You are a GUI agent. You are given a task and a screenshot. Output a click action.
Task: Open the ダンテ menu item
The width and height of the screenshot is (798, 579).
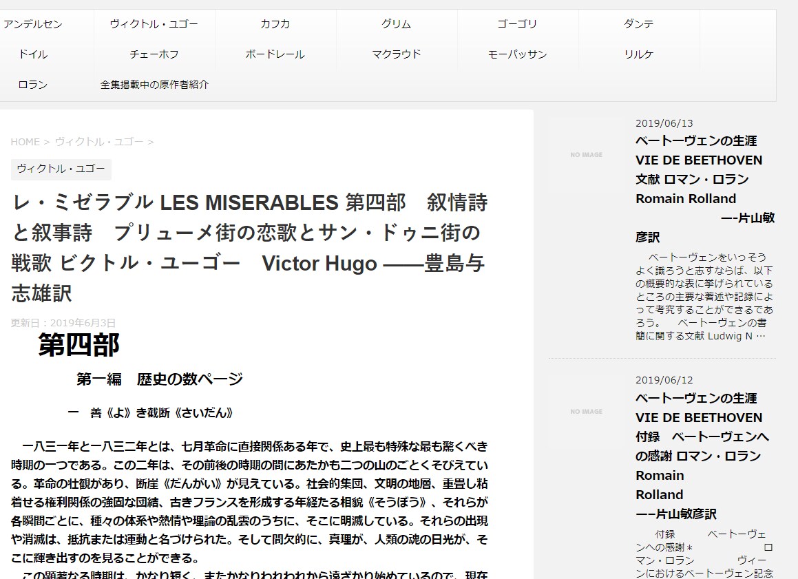pos(638,24)
